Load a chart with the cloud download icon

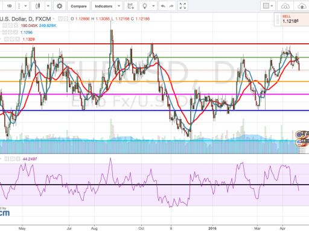coord(285,6)
